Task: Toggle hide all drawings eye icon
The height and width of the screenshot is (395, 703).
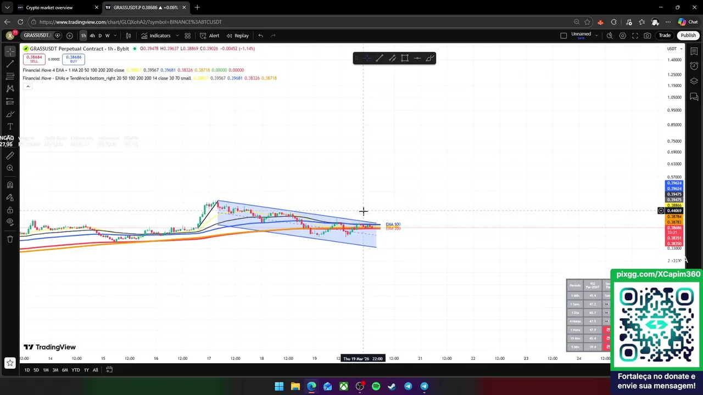Action: (x=10, y=222)
